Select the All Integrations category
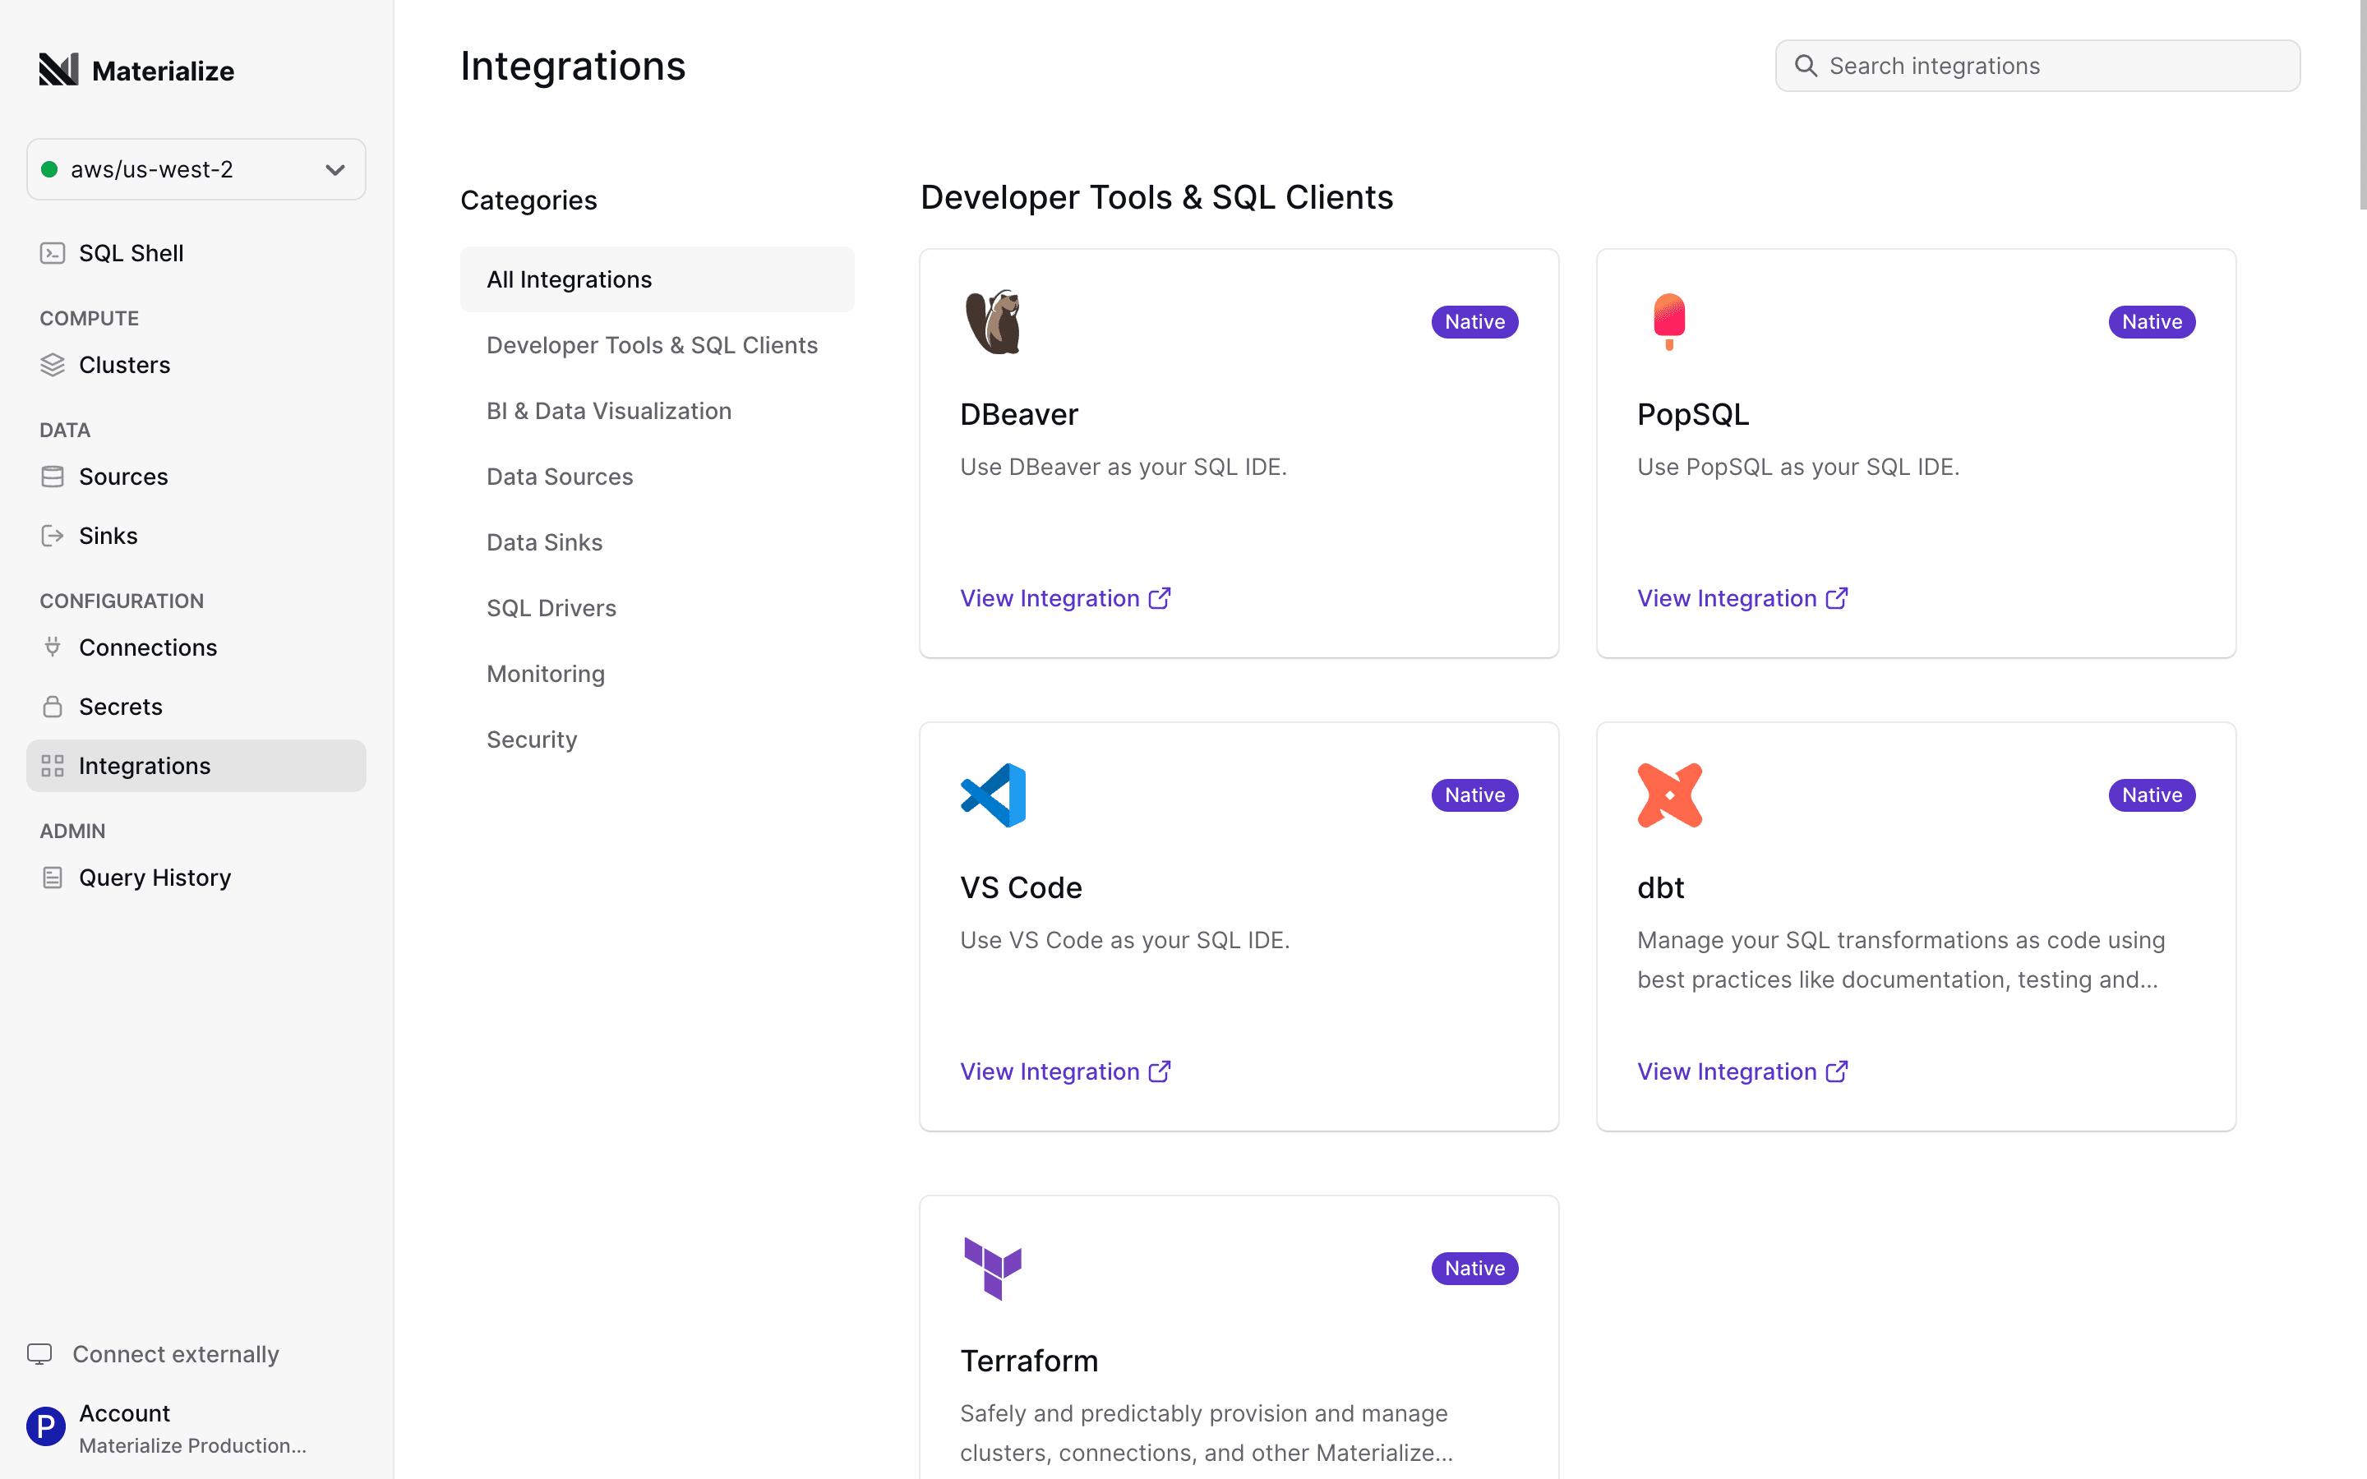The image size is (2367, 1479). tap(657, 279)
